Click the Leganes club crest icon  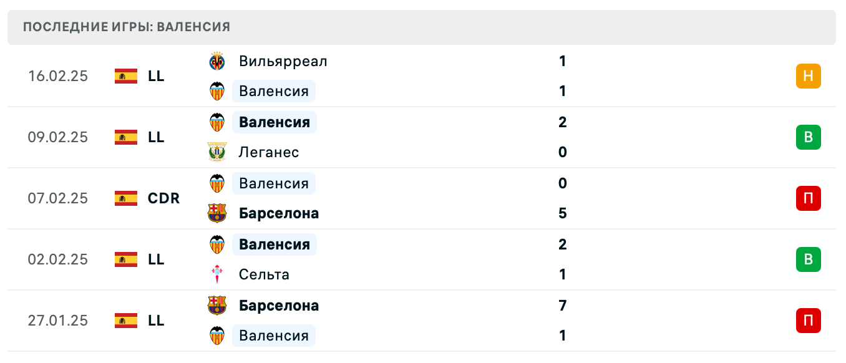click(217, 152)
